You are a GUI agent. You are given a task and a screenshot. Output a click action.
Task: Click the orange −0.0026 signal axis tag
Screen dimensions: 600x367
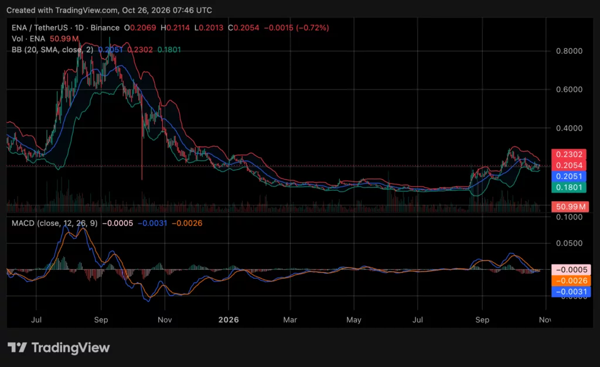click(x=571, y=281)
